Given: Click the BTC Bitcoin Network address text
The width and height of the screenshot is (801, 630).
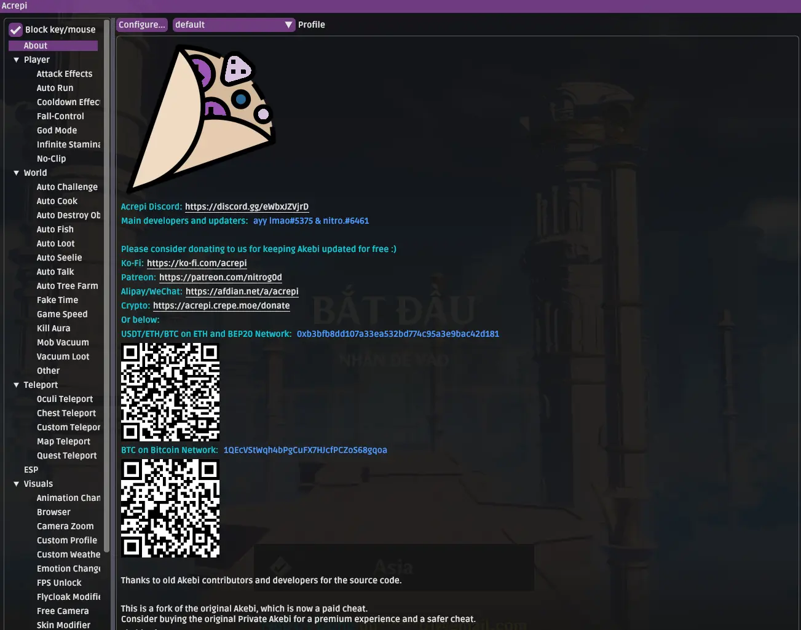Looking at the screenshot, I should [305, 450].
